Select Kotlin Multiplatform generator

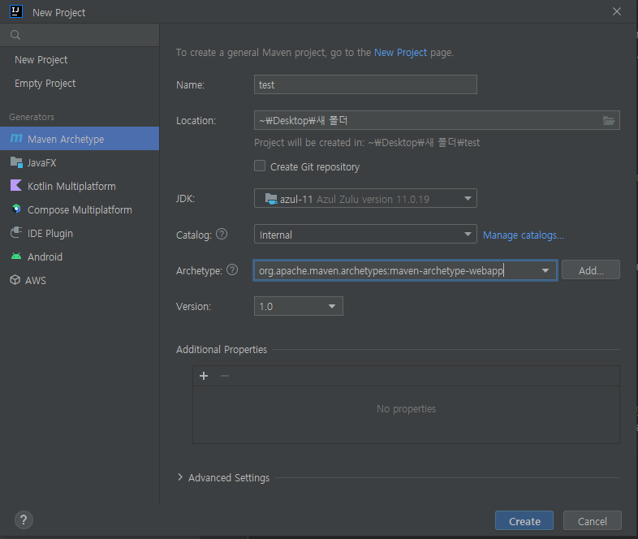pos(80,186)
